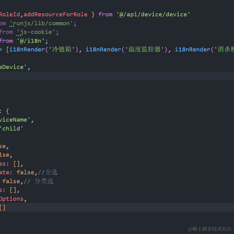
Task: Click the purple from keyword on the first line
Action: pos(105,15)
